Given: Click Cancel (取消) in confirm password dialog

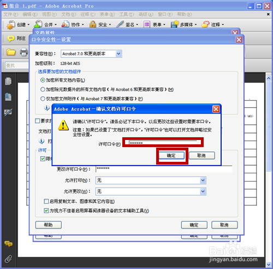Looking at the screenshot, I should (201, 156).
